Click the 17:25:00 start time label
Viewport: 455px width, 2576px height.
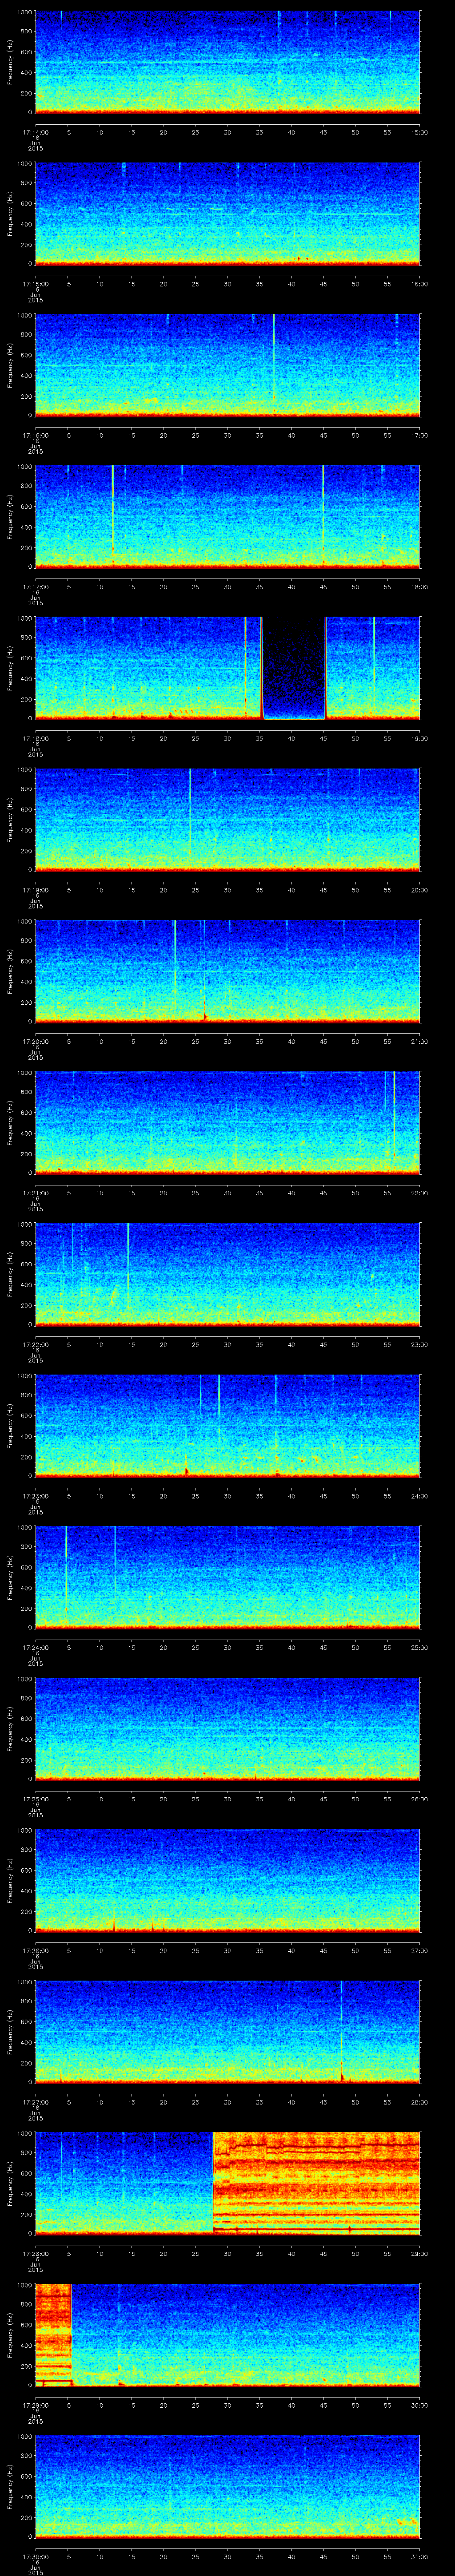click(35, 1799)
